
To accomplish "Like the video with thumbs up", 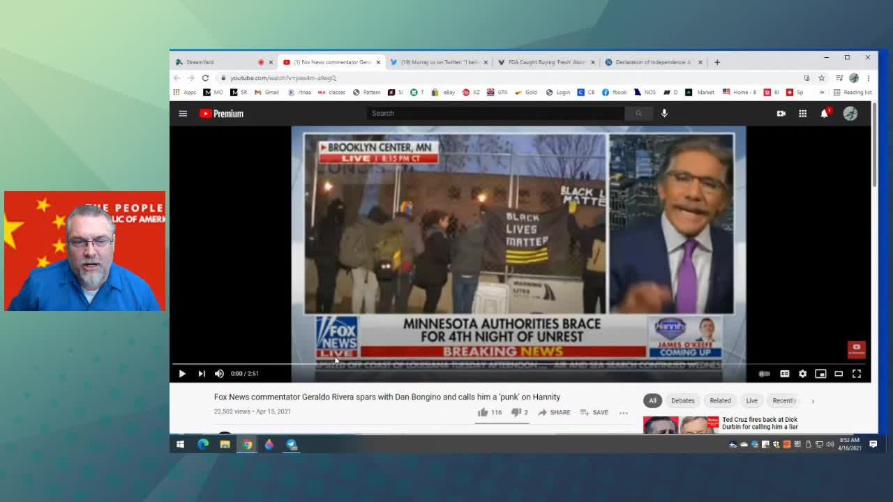I will coord(490,412).
